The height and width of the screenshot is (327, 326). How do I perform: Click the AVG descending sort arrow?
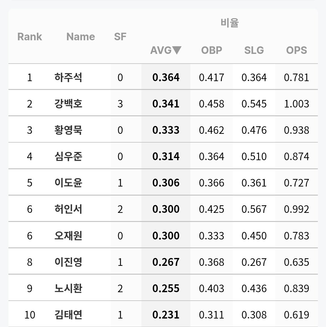point(177,50)
